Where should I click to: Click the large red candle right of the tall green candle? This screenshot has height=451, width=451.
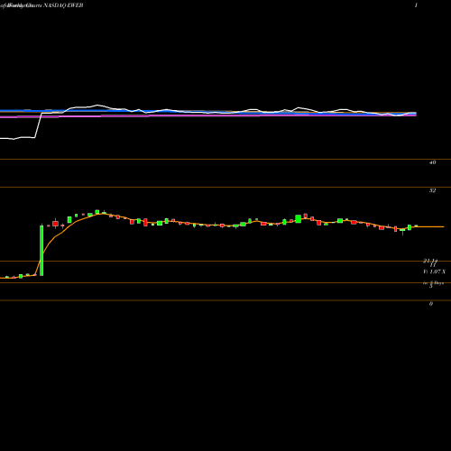[55, 224]
